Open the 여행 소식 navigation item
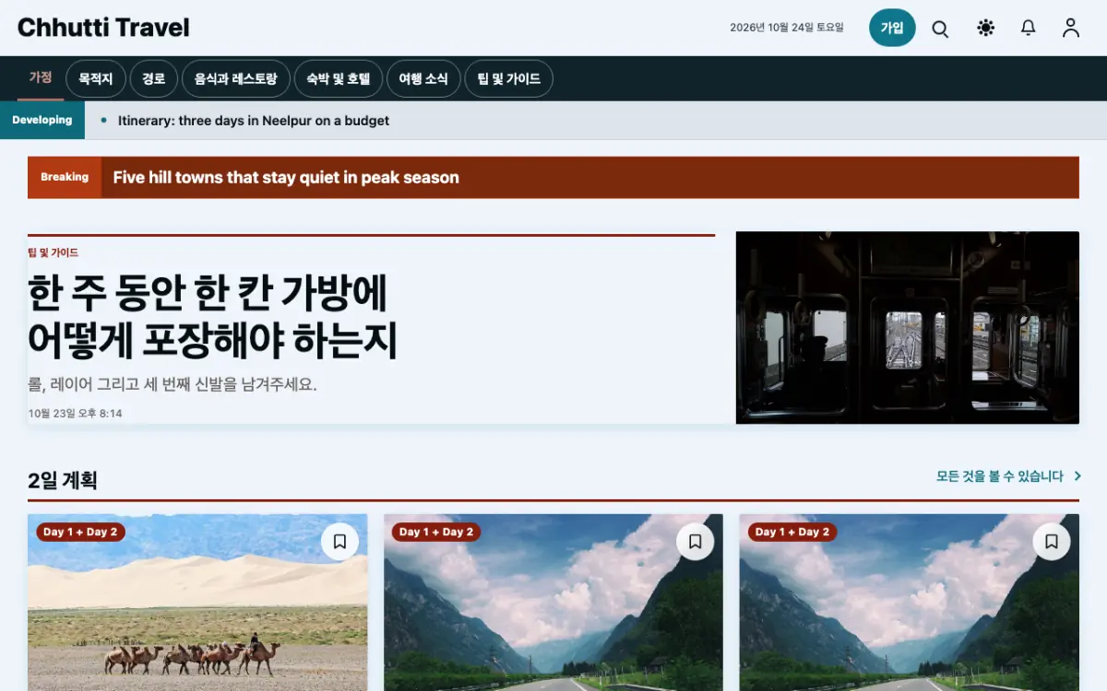1107x691 pixels. tap(423, 79)
